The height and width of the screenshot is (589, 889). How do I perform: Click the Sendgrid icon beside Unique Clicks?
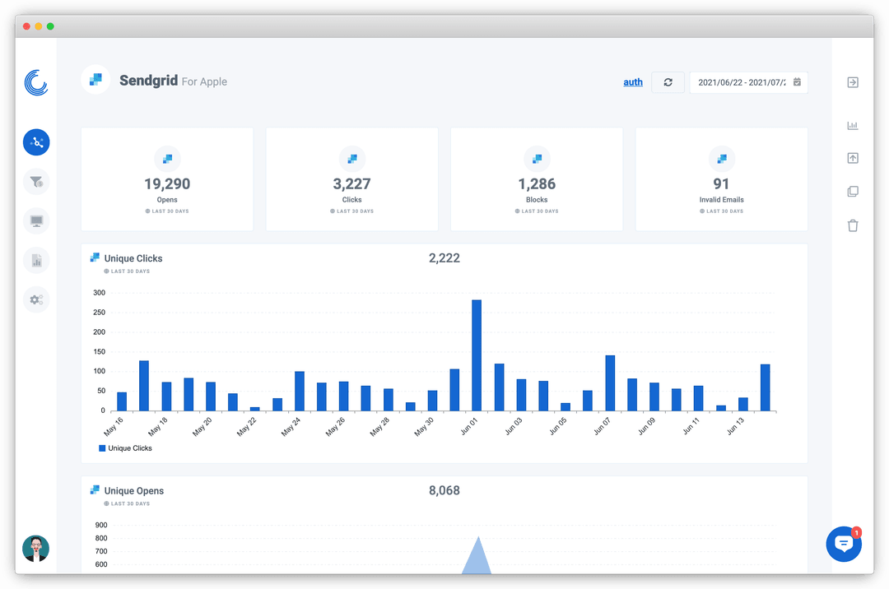point(95,257)
